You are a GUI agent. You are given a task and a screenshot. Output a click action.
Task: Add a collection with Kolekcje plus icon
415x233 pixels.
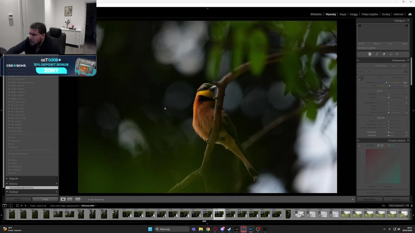(x=56, y=192)
